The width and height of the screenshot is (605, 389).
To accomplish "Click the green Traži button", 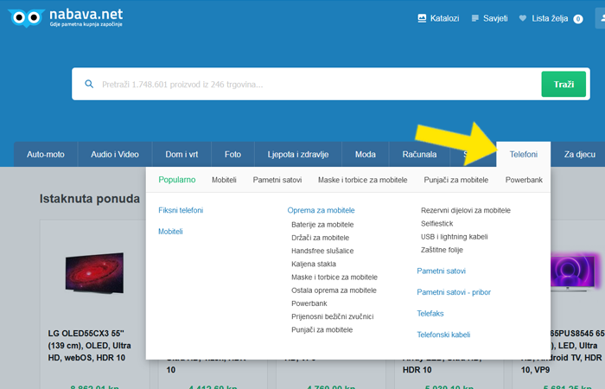I will (564, 84).
